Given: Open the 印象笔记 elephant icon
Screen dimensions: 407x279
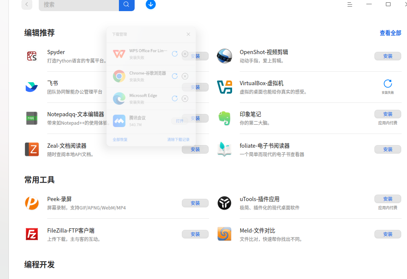Looking at the screenshot, I should pyautogui.click(x=224, y=118).
